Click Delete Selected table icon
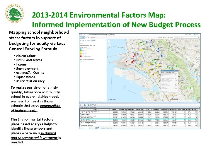 [97, 105]
